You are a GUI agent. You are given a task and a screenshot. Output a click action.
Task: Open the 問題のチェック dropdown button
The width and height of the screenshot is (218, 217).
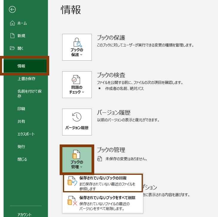(77, 85)
